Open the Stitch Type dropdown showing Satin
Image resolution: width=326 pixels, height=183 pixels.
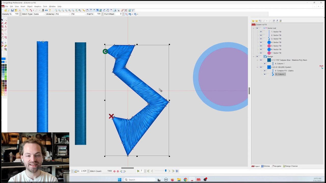tap(39, 14)
